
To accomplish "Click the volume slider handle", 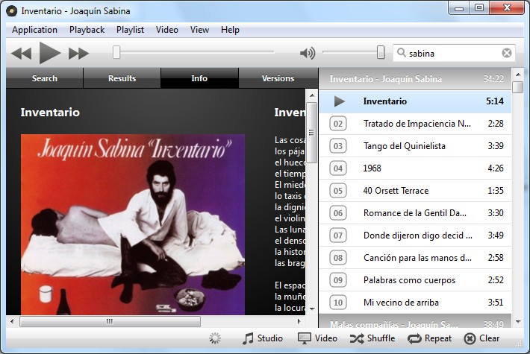I will [x=381, y=52].
